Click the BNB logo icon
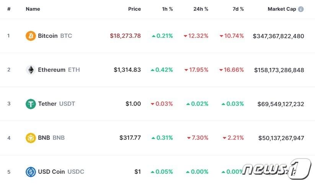Image resolution: width=315 pixels, height=184 pixels. (31, 138)
